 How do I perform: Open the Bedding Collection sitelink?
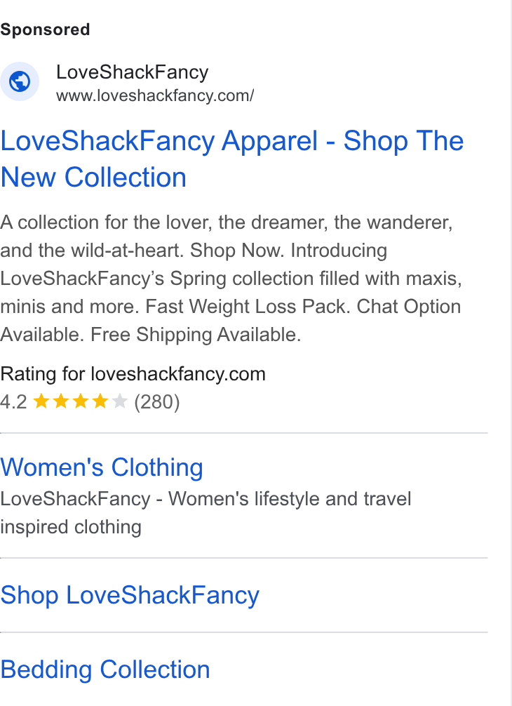coord(105,669)
